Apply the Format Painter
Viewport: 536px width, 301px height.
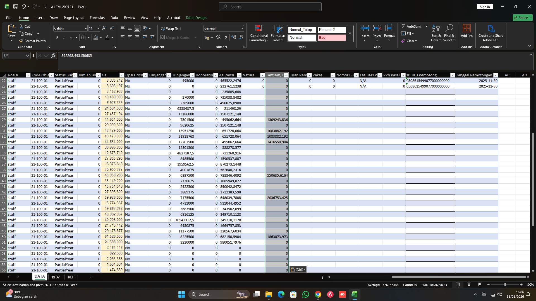pos(33,41)
